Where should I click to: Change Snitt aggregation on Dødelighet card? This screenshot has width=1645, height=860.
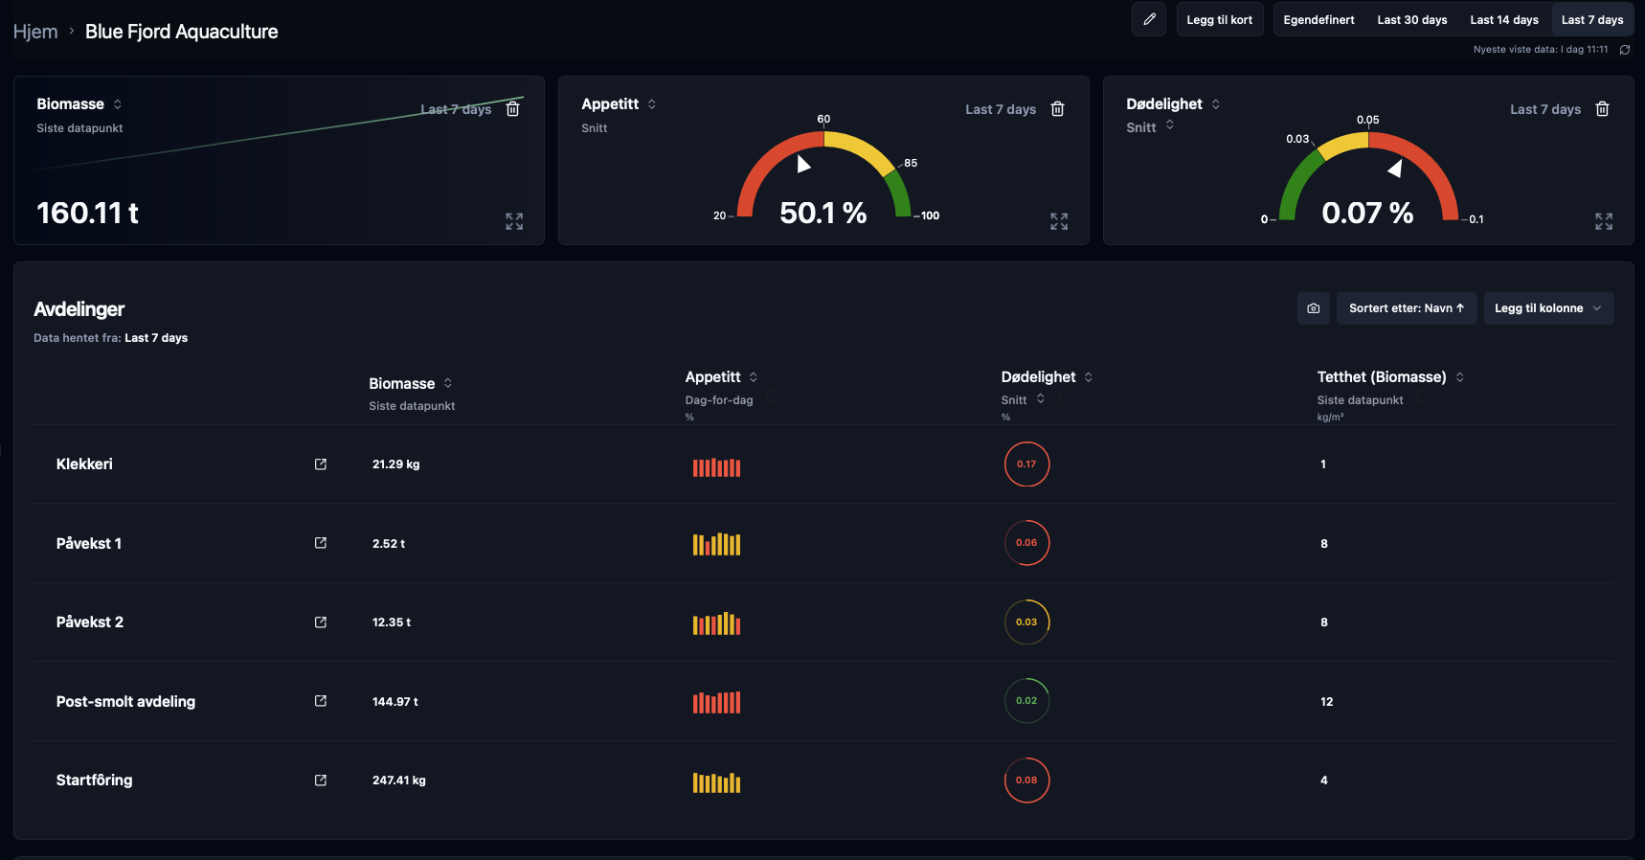click(x=1170, y=125)
